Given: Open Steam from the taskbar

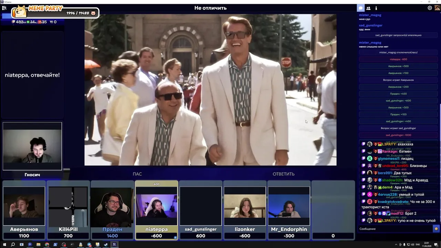Looking at the screenshot, I should [106, 245].
